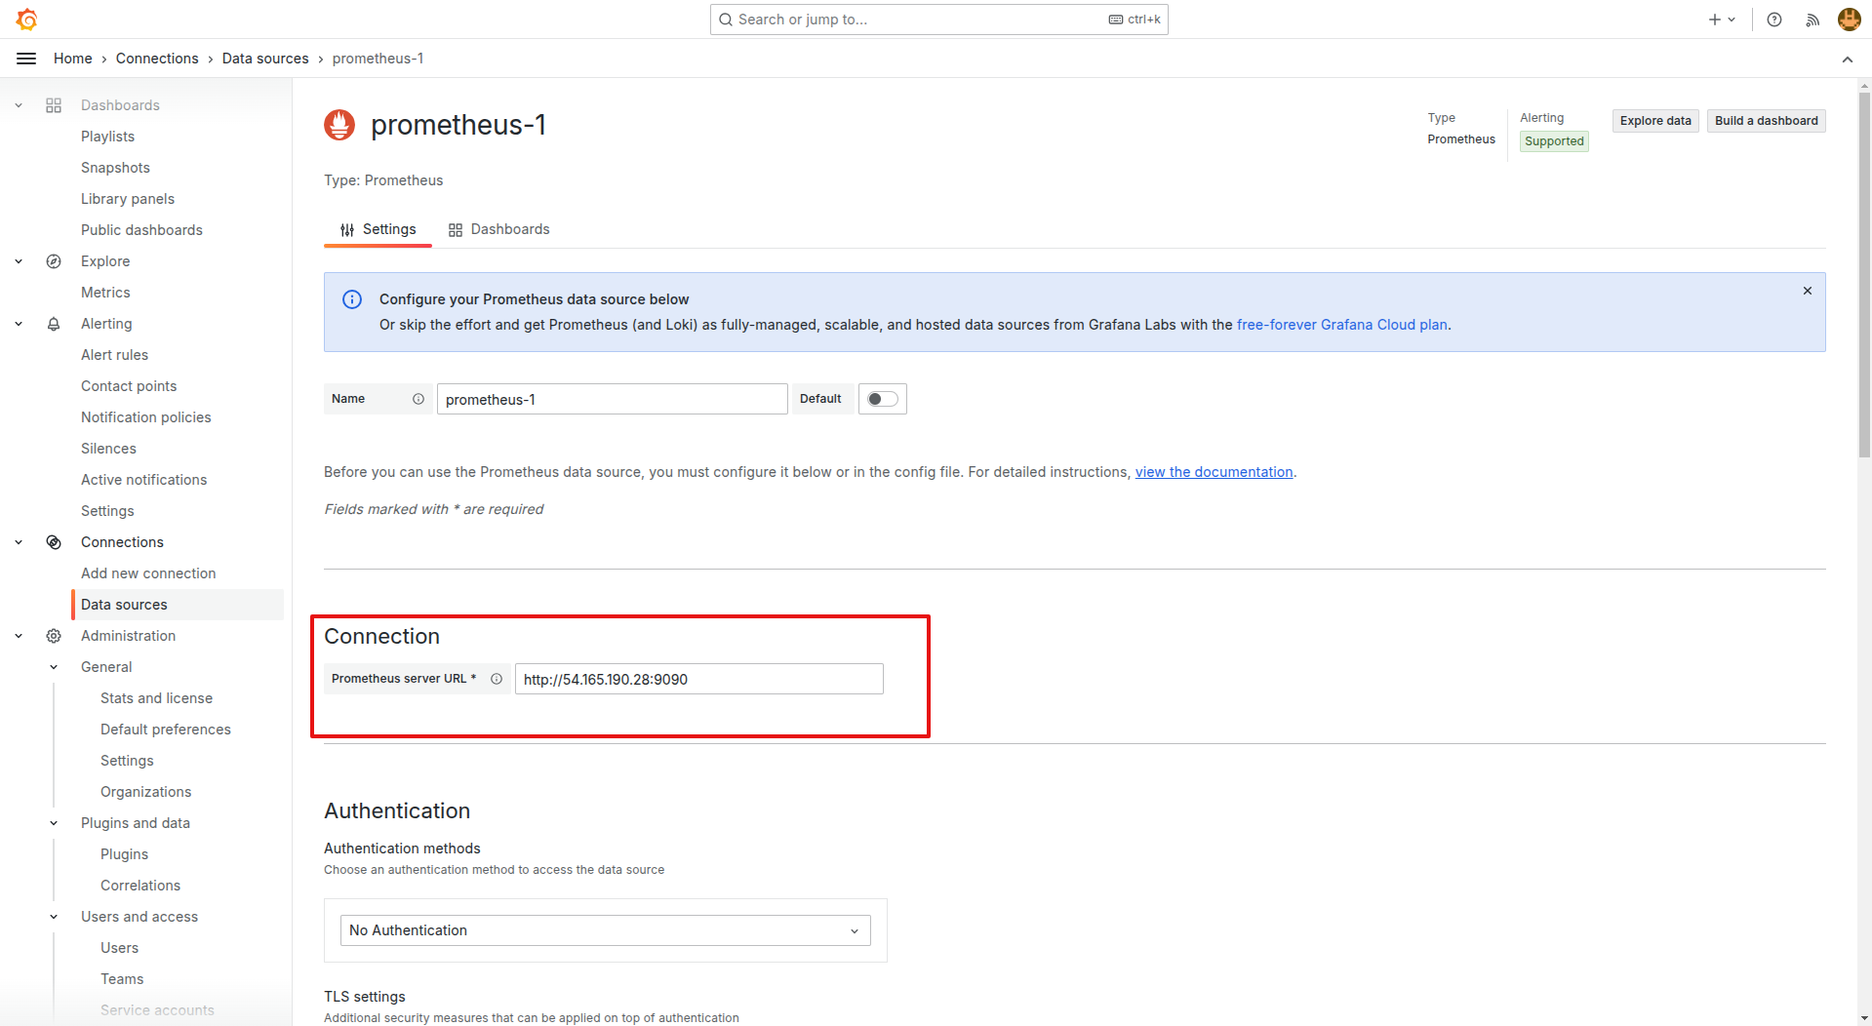Open the user profile avatar

pyautogui.click(x=1849, y=20)
